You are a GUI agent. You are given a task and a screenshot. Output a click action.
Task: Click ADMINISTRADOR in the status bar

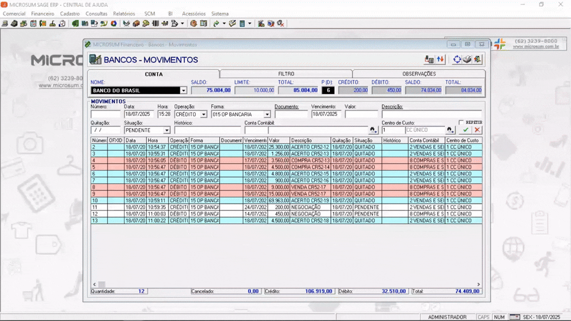(x=447, y=317)
